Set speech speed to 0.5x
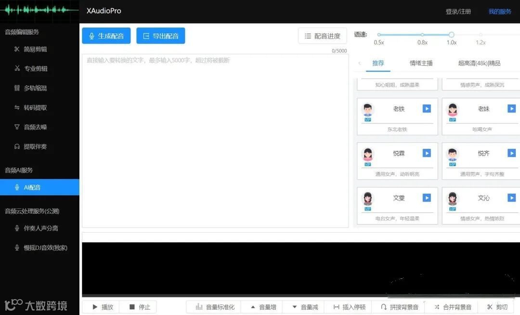Viewport: 520px width, 315px height. click(379, 35)
